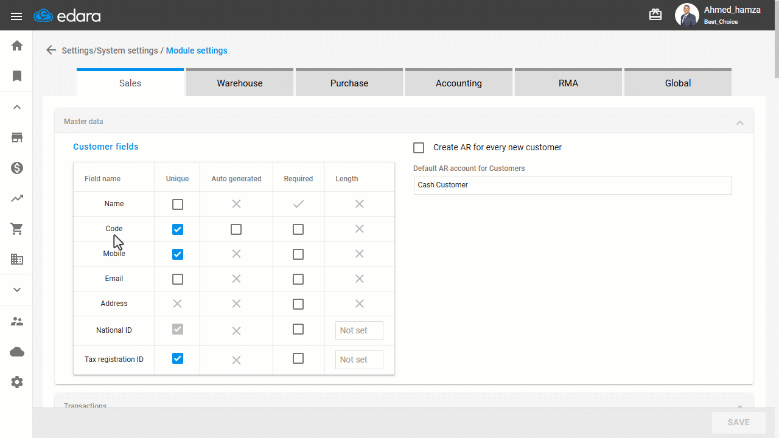Click Settings/System settings breadcrumb link
Viewport: 779px width, 438px height.
(x=110, y=50)
